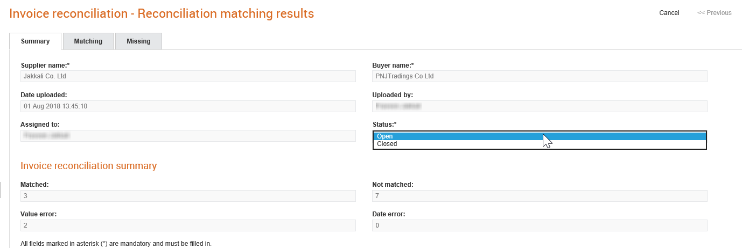Screen dimensions: 742x248
Task: Click the Uploaded by field
Action: point(540,106)
